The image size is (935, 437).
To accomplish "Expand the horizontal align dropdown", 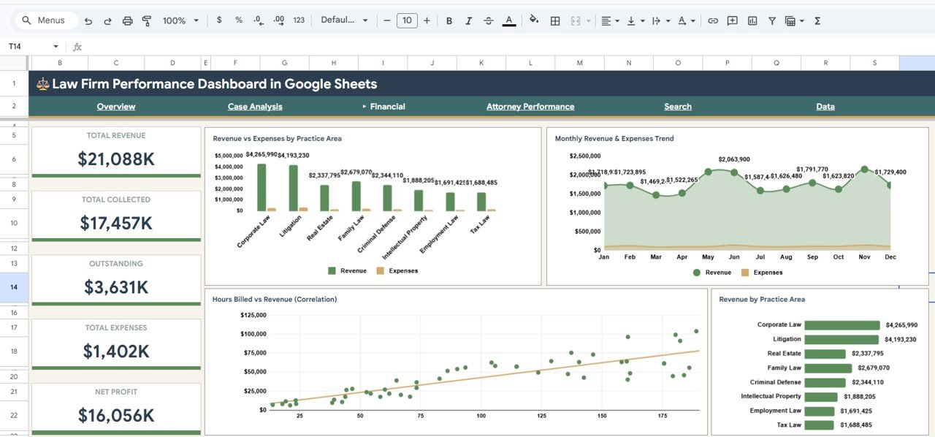I will 616,20.
